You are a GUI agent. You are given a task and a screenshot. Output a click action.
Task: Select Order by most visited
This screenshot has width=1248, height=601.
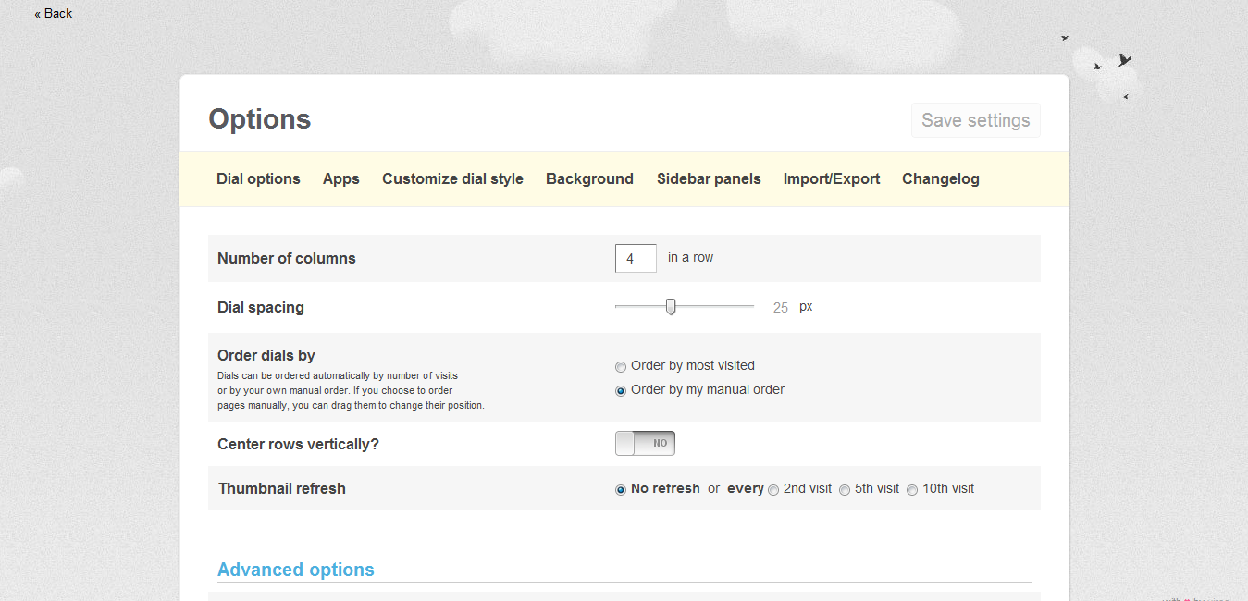pos(621,367)
